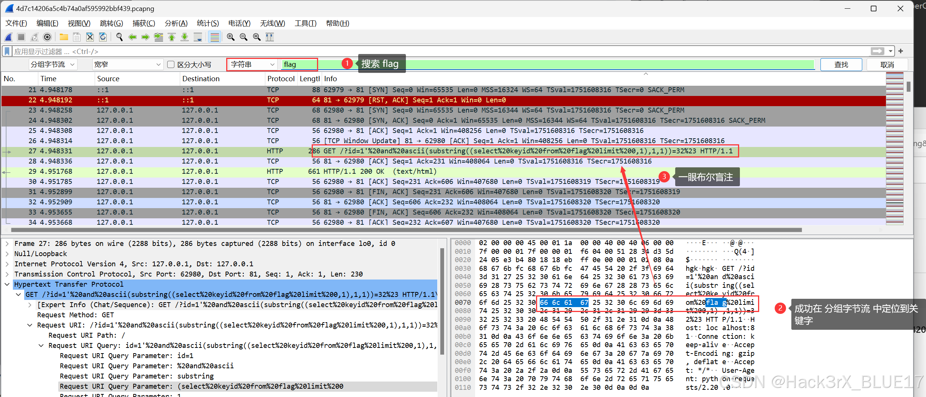Close the capture file via X icon
926x397 pixels.
coord(90,37)
